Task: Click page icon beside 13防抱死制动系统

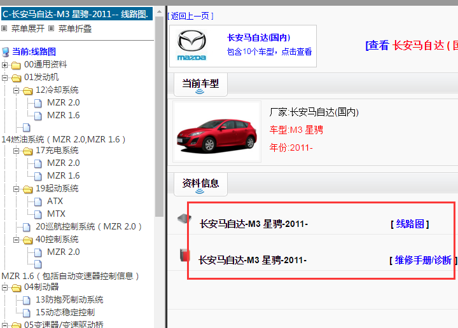Action: pyautogui.click(x=27, y=300)
